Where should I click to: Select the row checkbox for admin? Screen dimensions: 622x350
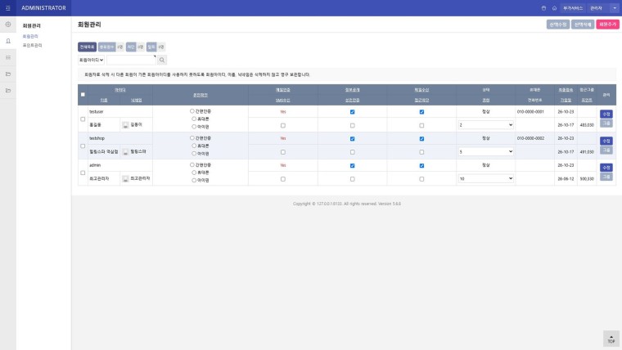click(x=83, y=173)
